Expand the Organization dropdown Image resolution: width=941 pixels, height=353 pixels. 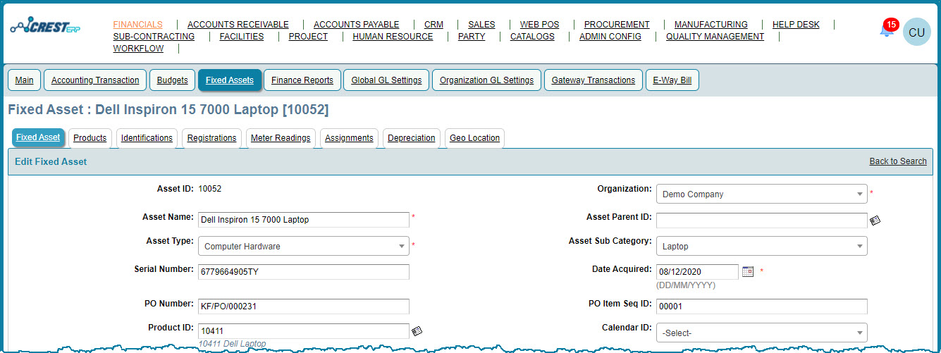(x=761, y=194)
